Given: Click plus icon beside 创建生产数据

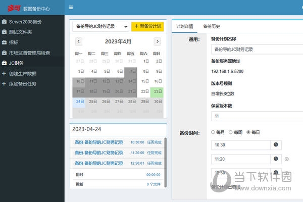Looking at the screenshot, I should pos(4,73).
